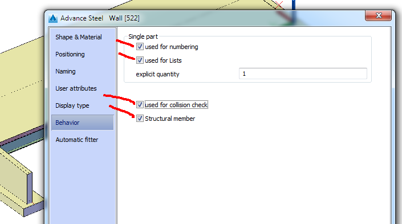Switch to the Positioning tab
Screen dimensions: 402x224
click(70, 54)
